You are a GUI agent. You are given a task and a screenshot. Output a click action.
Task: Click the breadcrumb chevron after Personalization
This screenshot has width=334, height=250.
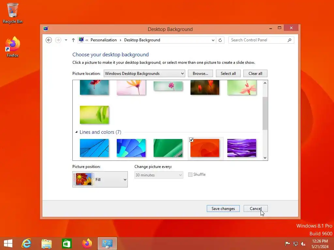click(x=121, y=40)
